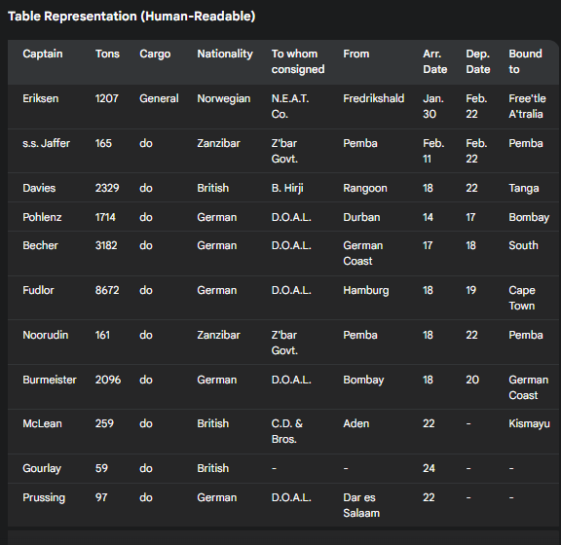561x545 pixels.
Task: Click tonnage value '59'
Action: click(101, 468)
